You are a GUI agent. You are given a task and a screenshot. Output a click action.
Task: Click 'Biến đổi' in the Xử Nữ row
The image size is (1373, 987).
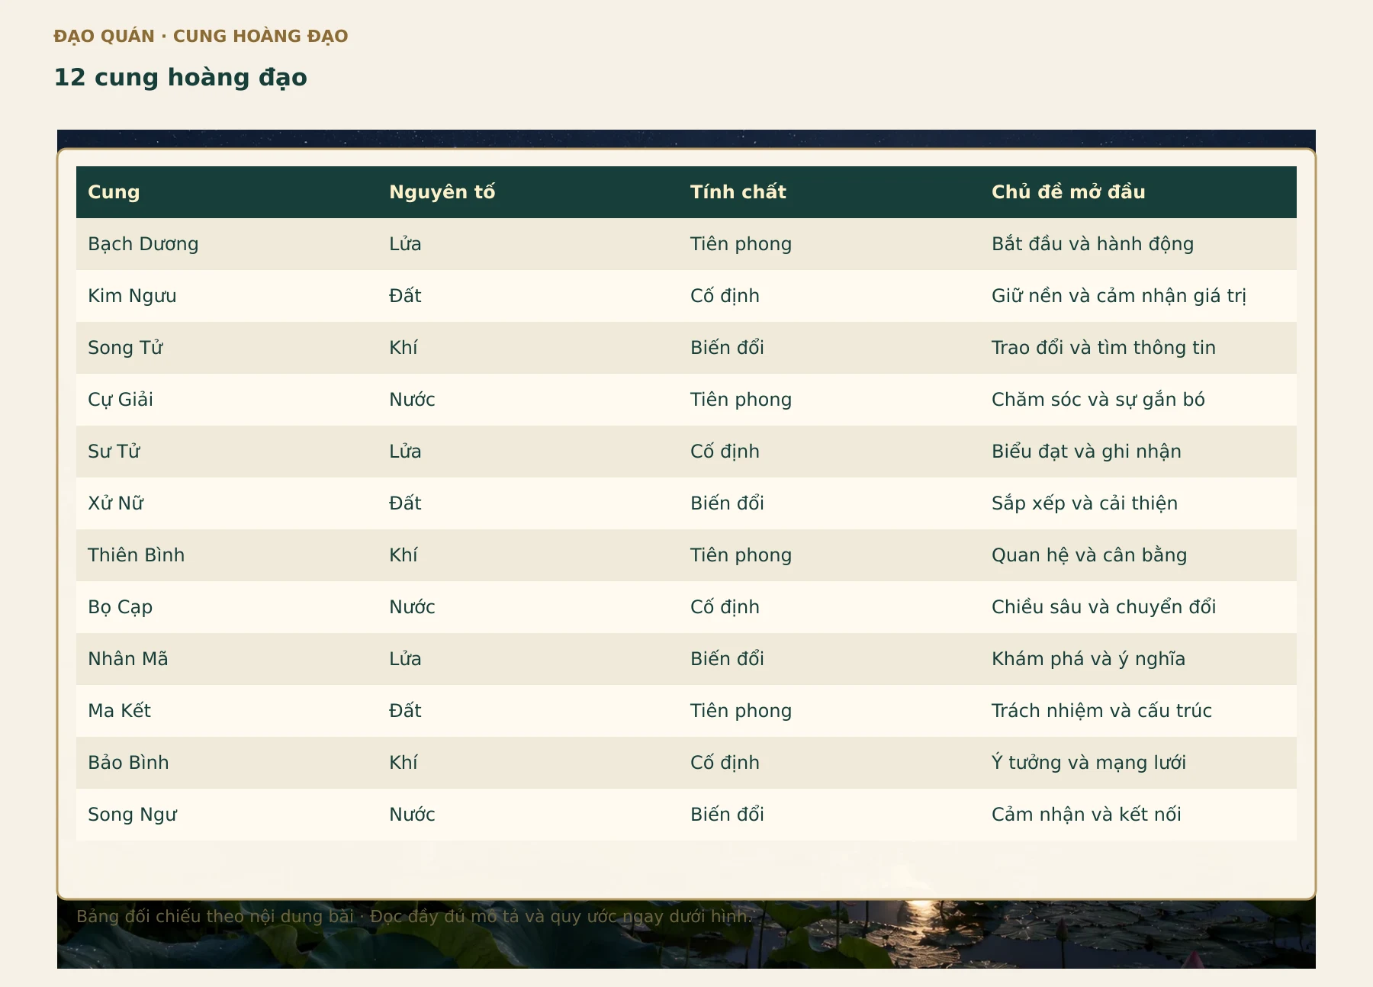pyautogui.click(x=727, y=503)
